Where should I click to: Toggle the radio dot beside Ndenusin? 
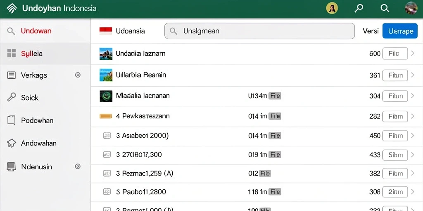[78, 166]
